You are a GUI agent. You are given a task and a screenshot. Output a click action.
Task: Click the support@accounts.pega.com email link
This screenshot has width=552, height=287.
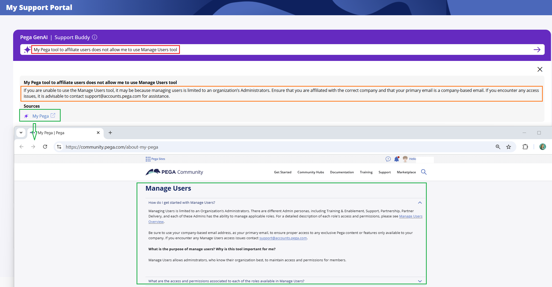[x=283, y=238]
